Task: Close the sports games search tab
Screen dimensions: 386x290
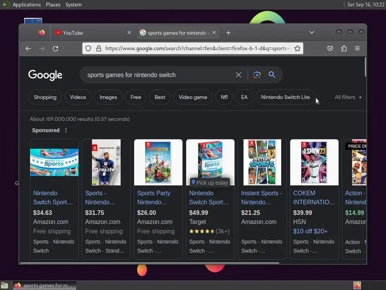Action: 214,32
